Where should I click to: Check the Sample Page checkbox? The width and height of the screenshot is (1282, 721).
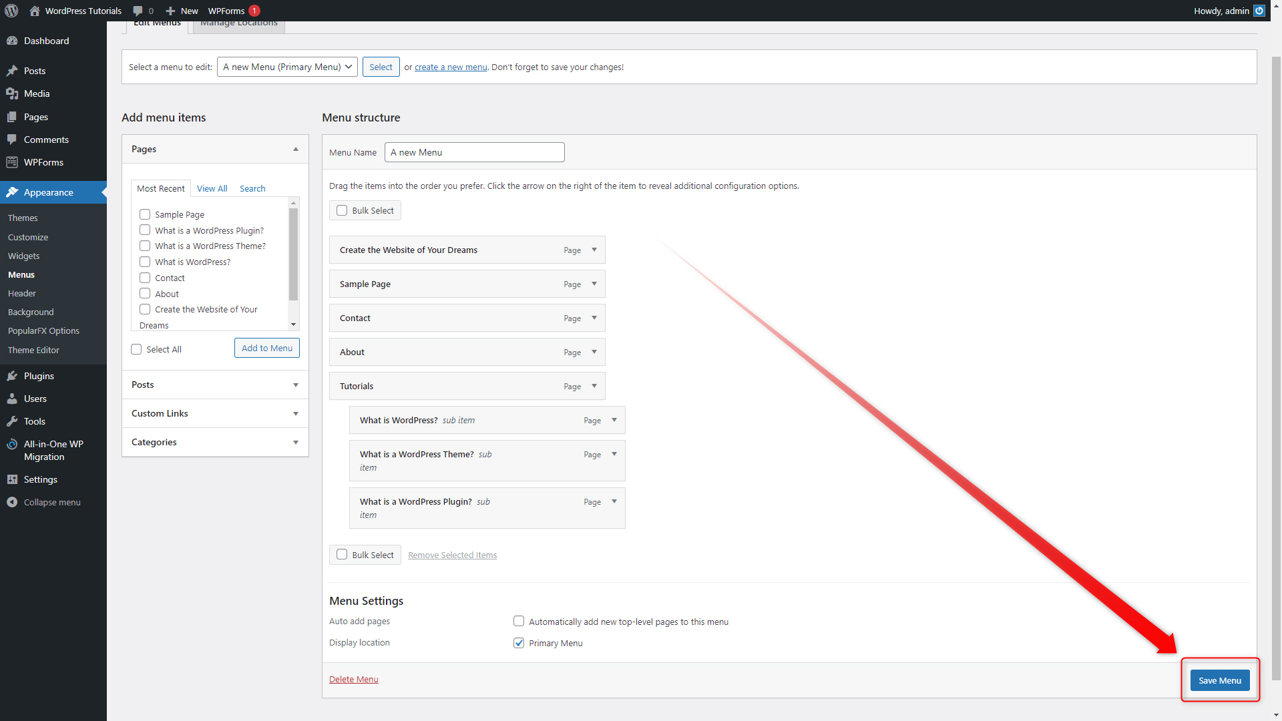pyautogui.click(x=145, y=214)
